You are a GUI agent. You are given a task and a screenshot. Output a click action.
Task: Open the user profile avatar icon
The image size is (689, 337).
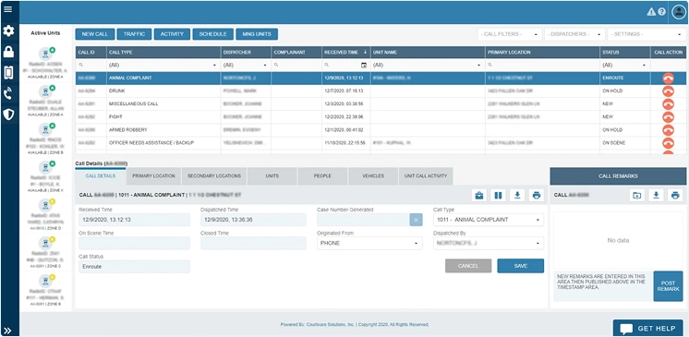pyautogui.click(x=679, y=12)
